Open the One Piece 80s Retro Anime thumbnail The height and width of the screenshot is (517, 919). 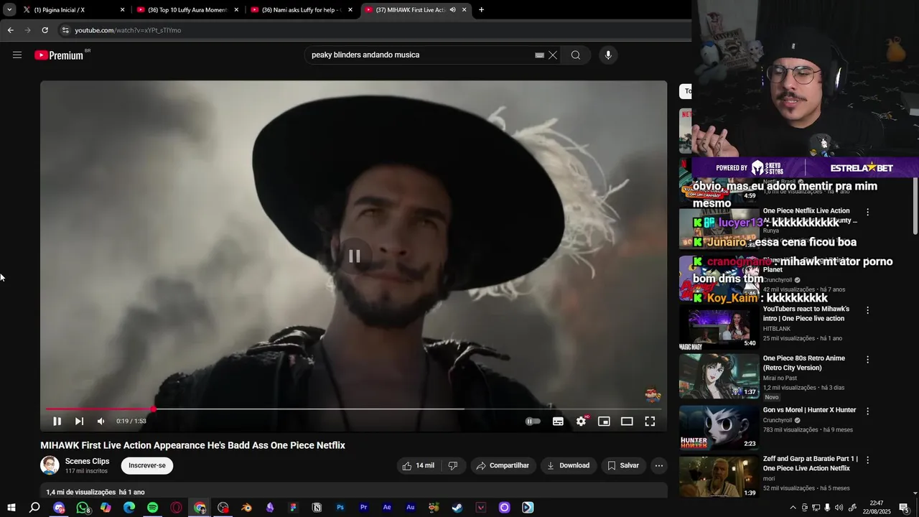719,376
